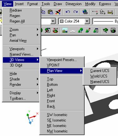Open the Insert Hyperlink globe icon
Screen dimensions: 118x136
85,12
